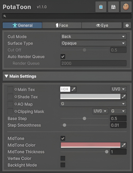
Task: Open the Main Tex UV0 dropdown
Action: tap(118, 89)
